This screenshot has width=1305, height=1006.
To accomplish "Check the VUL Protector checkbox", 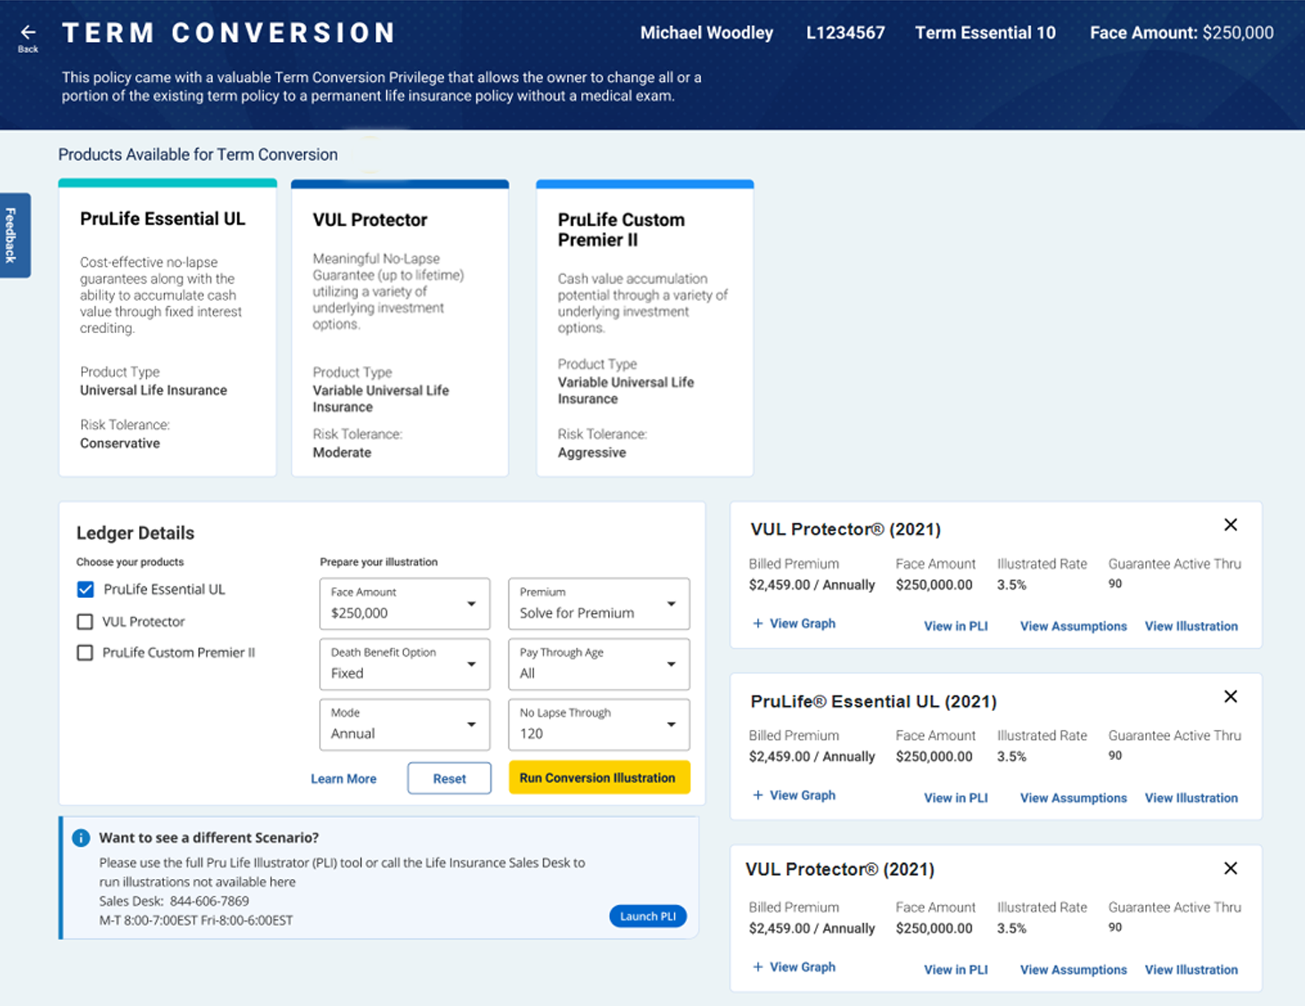I will pos(85,622).
